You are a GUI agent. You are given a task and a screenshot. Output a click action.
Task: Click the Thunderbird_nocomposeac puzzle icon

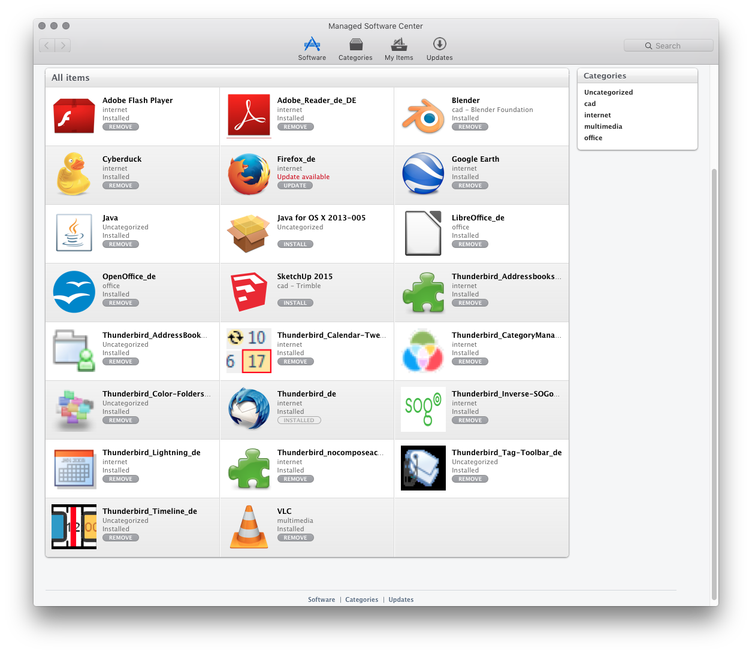pyautogui.click(x=249, y=468)
